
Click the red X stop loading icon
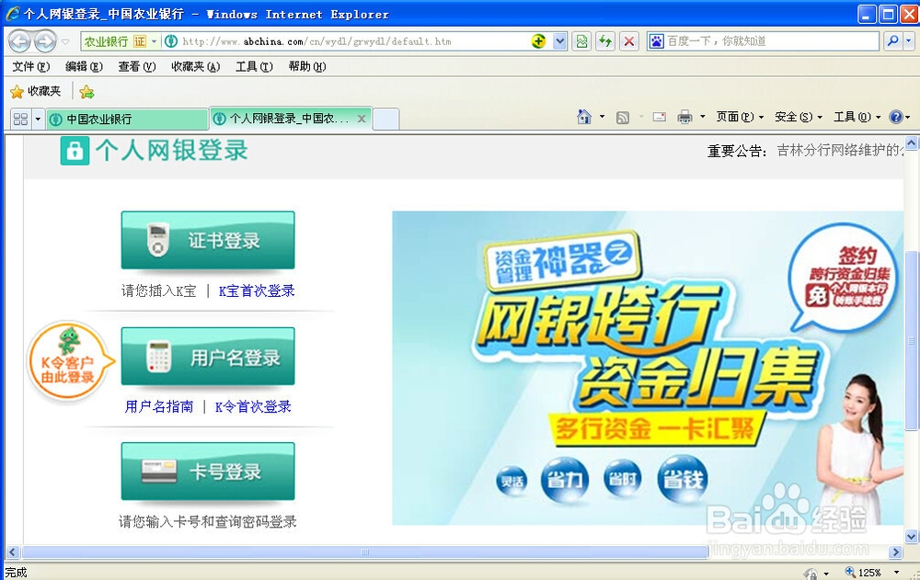(x=629, y=41)
